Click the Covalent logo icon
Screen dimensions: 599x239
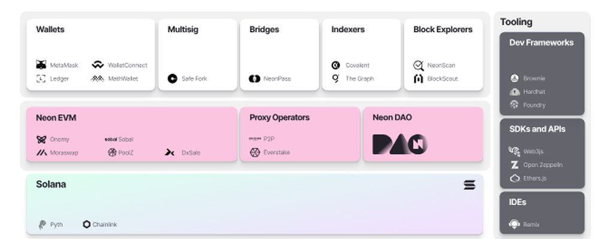(x=336, y=65)
